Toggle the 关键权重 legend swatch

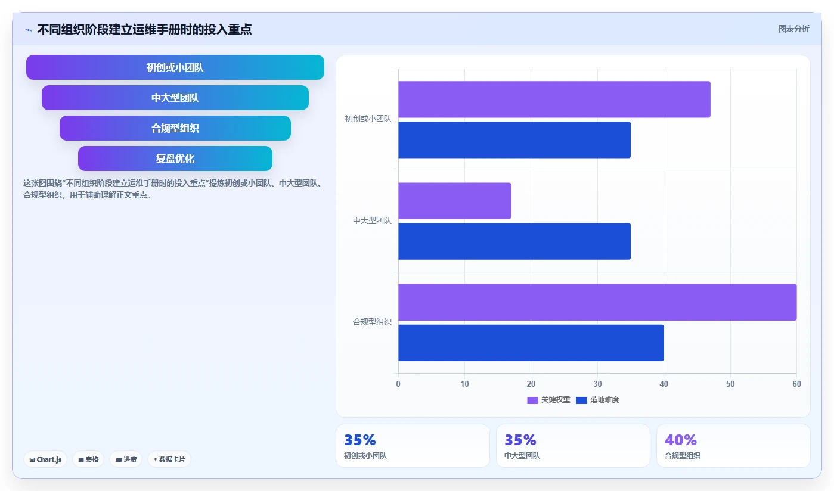(x=532, y=400)
